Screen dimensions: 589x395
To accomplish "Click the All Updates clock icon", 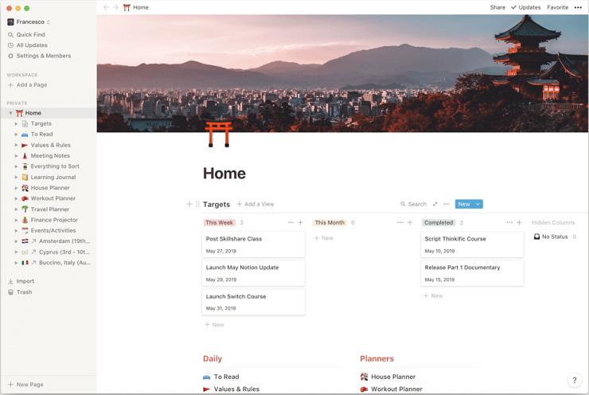I will tap(10, 45).
